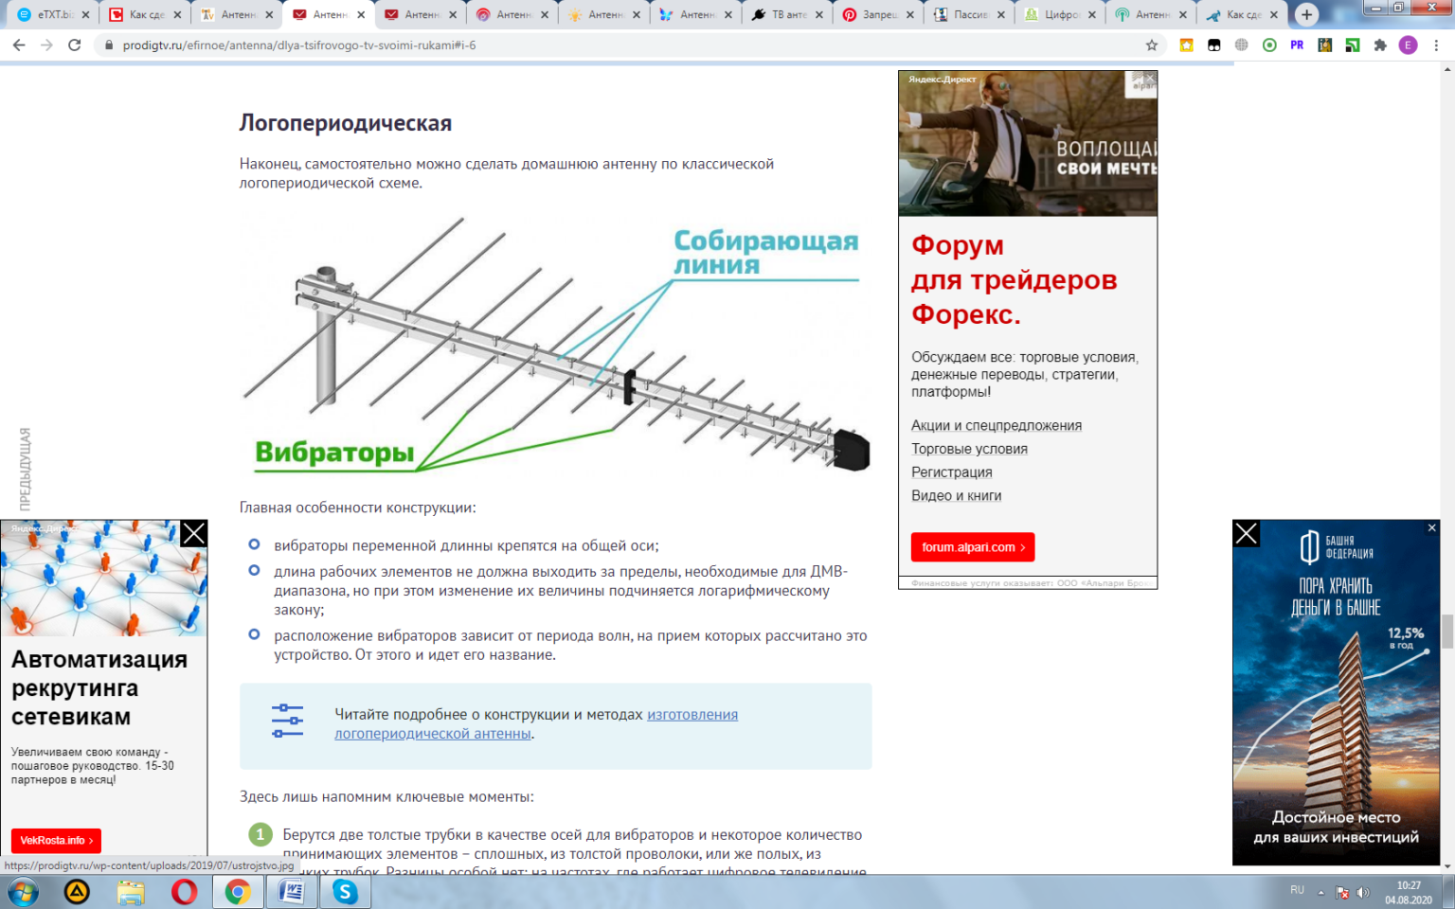Open Акции и спецпредложения ad link

(x=997, y=425)
